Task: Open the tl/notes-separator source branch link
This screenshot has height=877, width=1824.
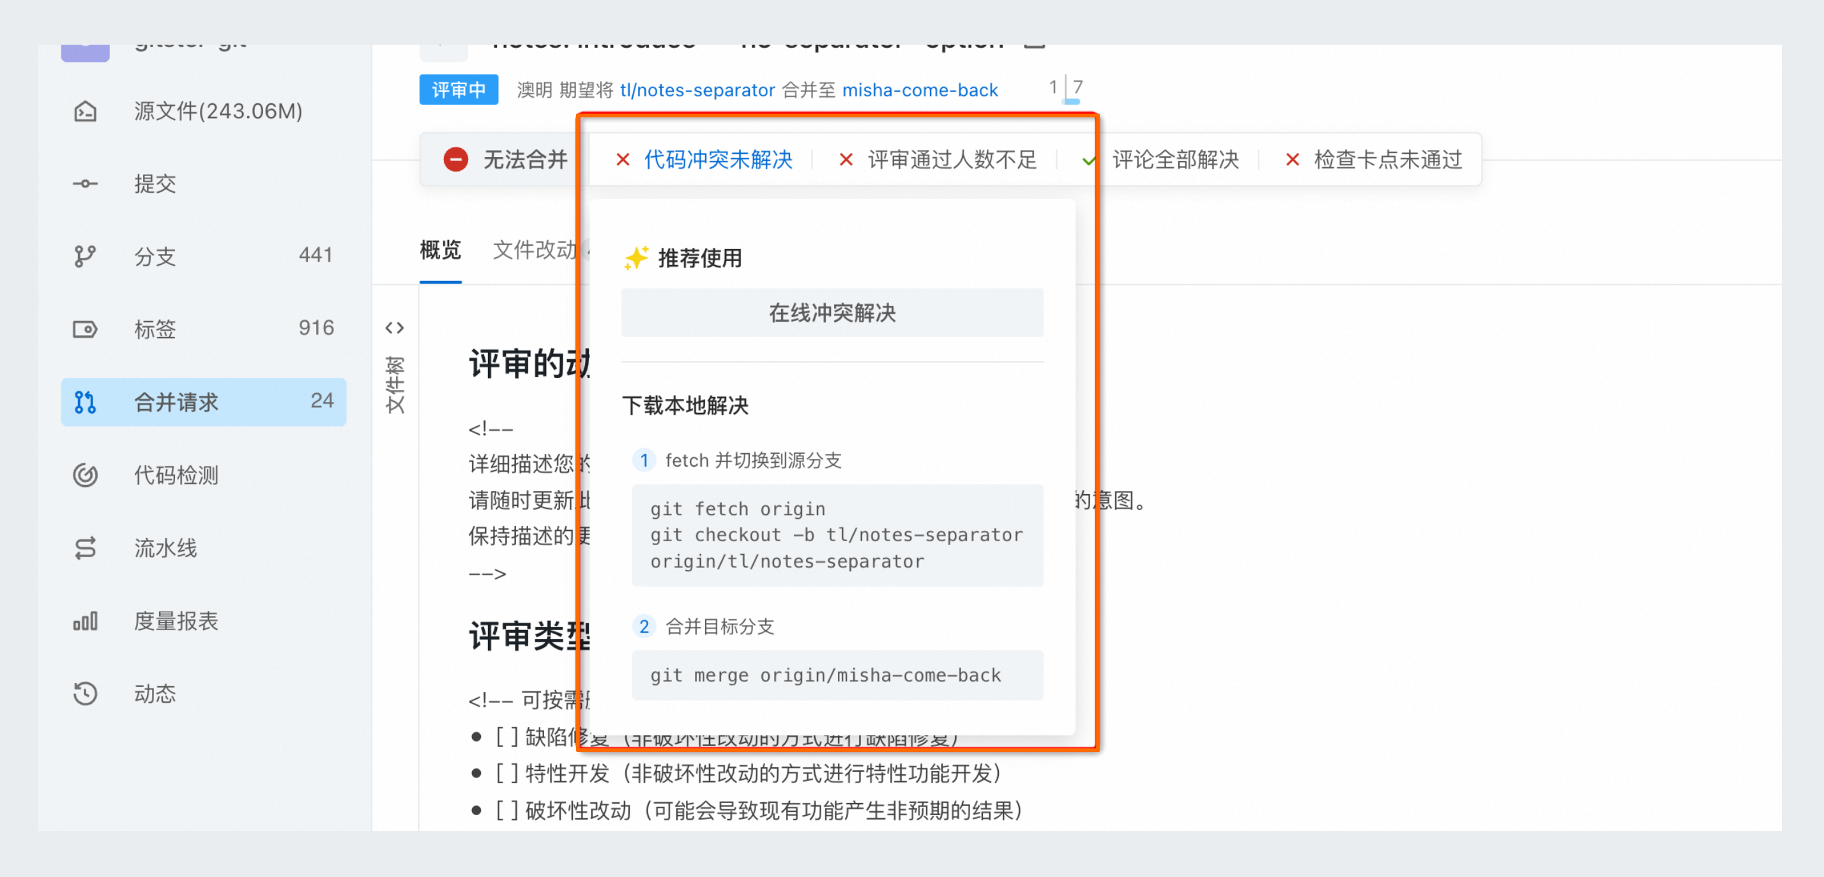Action: (697, 90)
